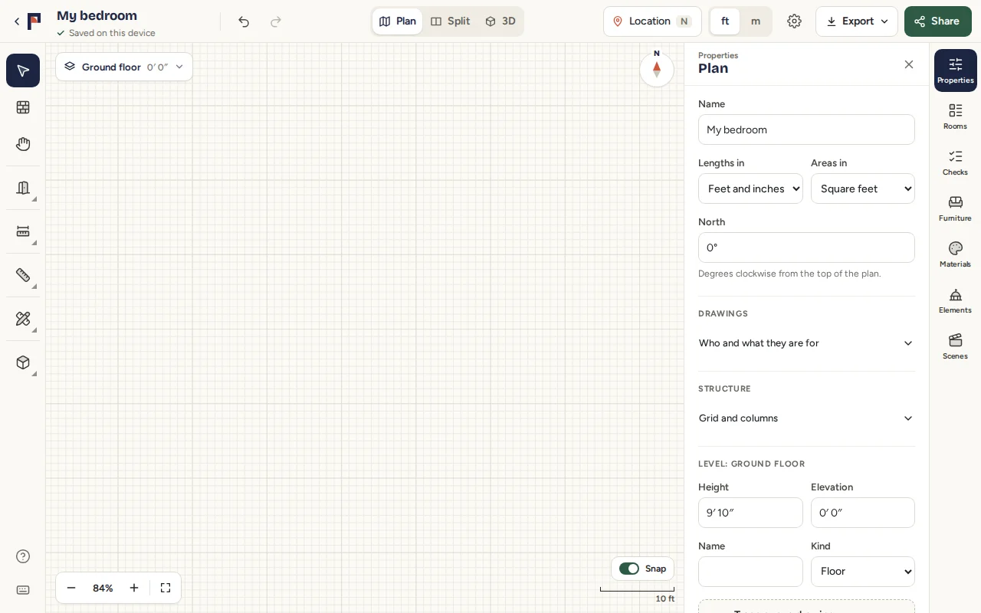
Task: Open the Furniture panel
Action: coord(955,208)
